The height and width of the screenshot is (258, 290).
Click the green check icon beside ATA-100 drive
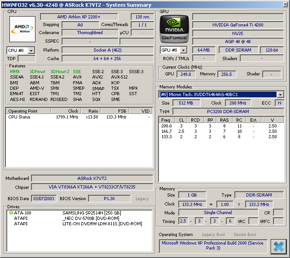[x=11, y=213]
